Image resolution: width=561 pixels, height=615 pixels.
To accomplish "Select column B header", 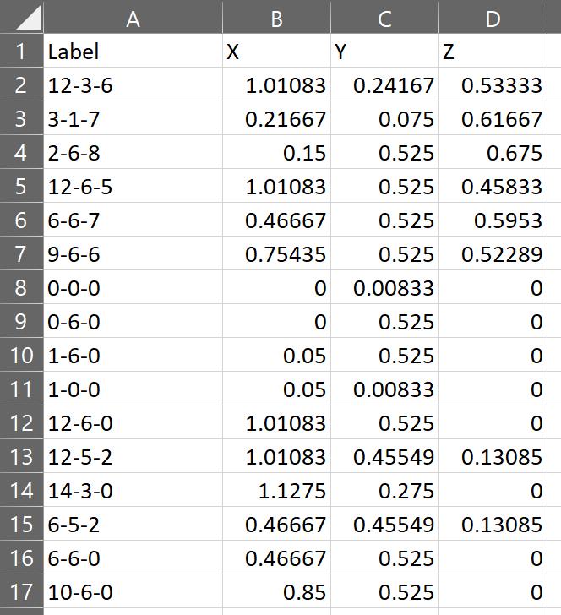I will click(276, 17).
